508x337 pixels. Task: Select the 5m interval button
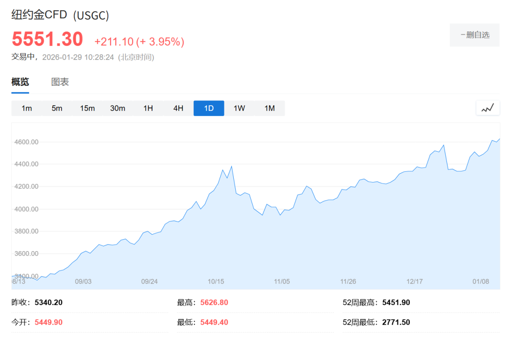pos(57,108)
